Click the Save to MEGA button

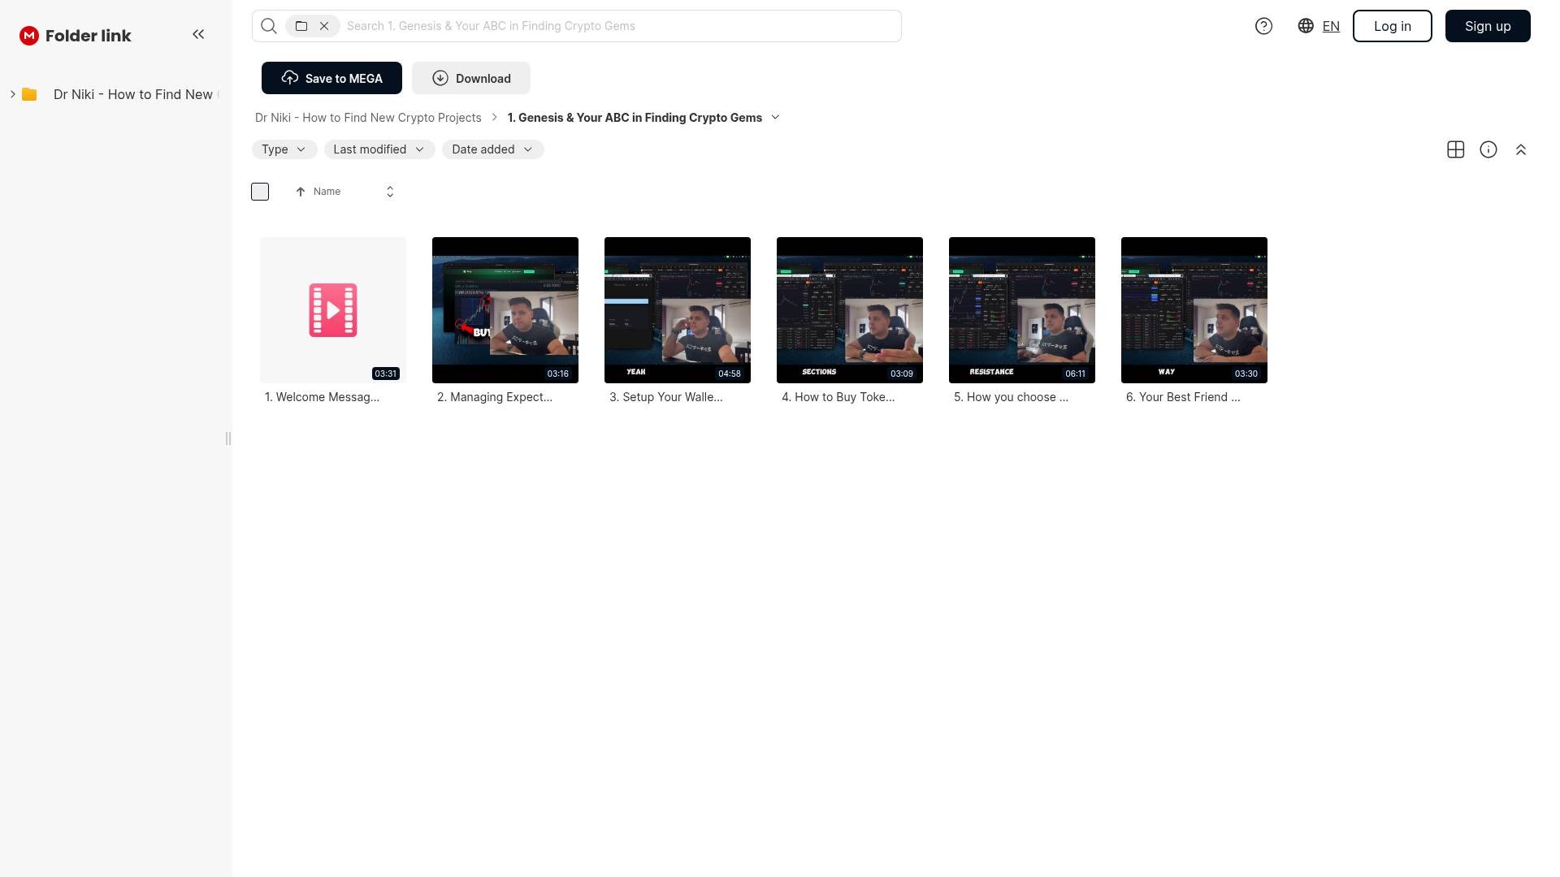tap(331, 78)
